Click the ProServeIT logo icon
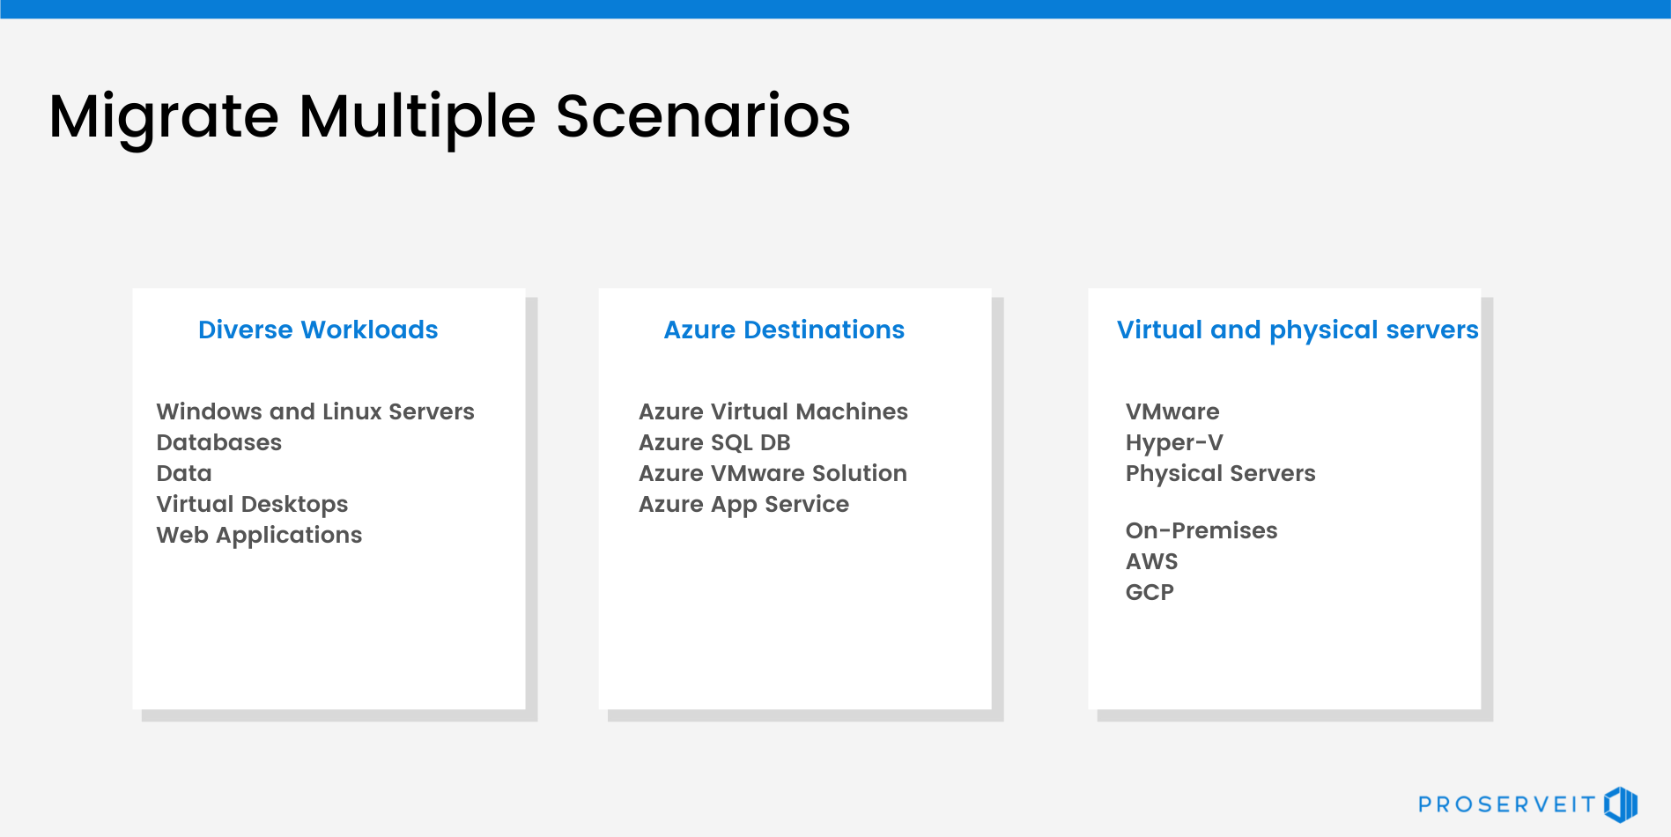 1621,804
